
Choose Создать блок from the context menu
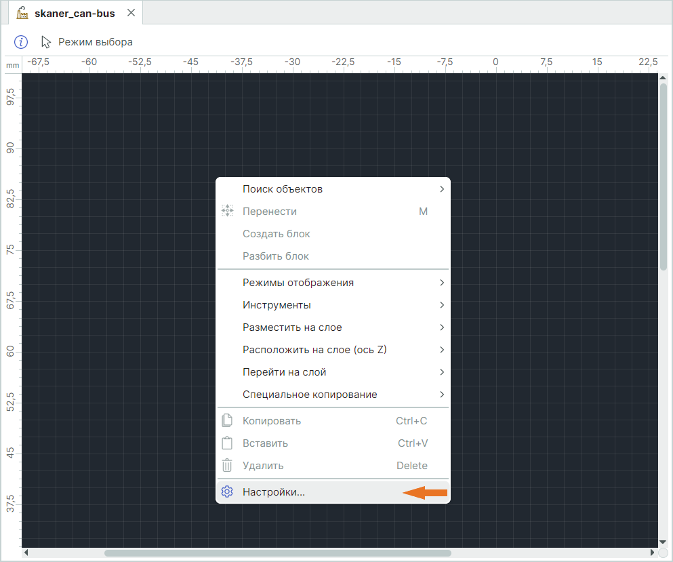pyautogui.click(x=333, y=234)
